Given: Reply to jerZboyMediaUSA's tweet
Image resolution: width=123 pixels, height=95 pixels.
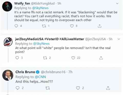Looking at the screenshot, I should pos(17,58).
